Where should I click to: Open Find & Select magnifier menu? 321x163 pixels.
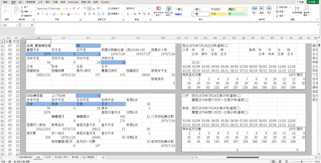pyautogui.click(x=306, y=11)
